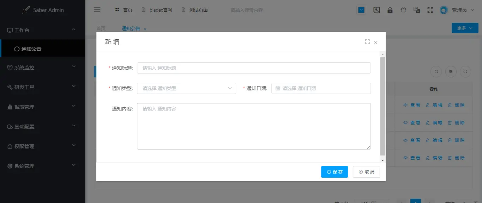Click the hamburger menu collapse icon

97,10
